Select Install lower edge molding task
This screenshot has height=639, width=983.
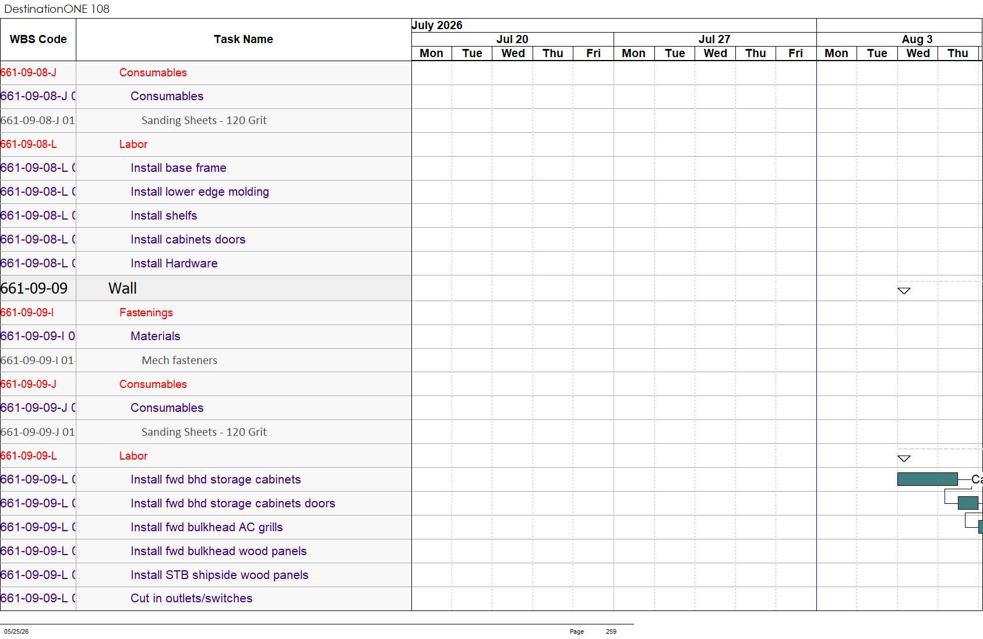tap(199, 192)
